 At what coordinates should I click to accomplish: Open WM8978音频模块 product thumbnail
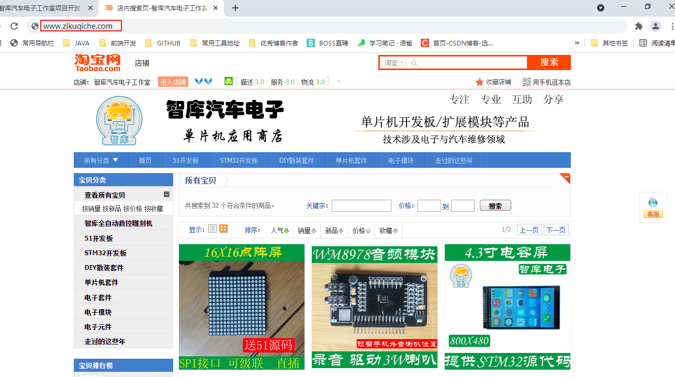(375, 306)
